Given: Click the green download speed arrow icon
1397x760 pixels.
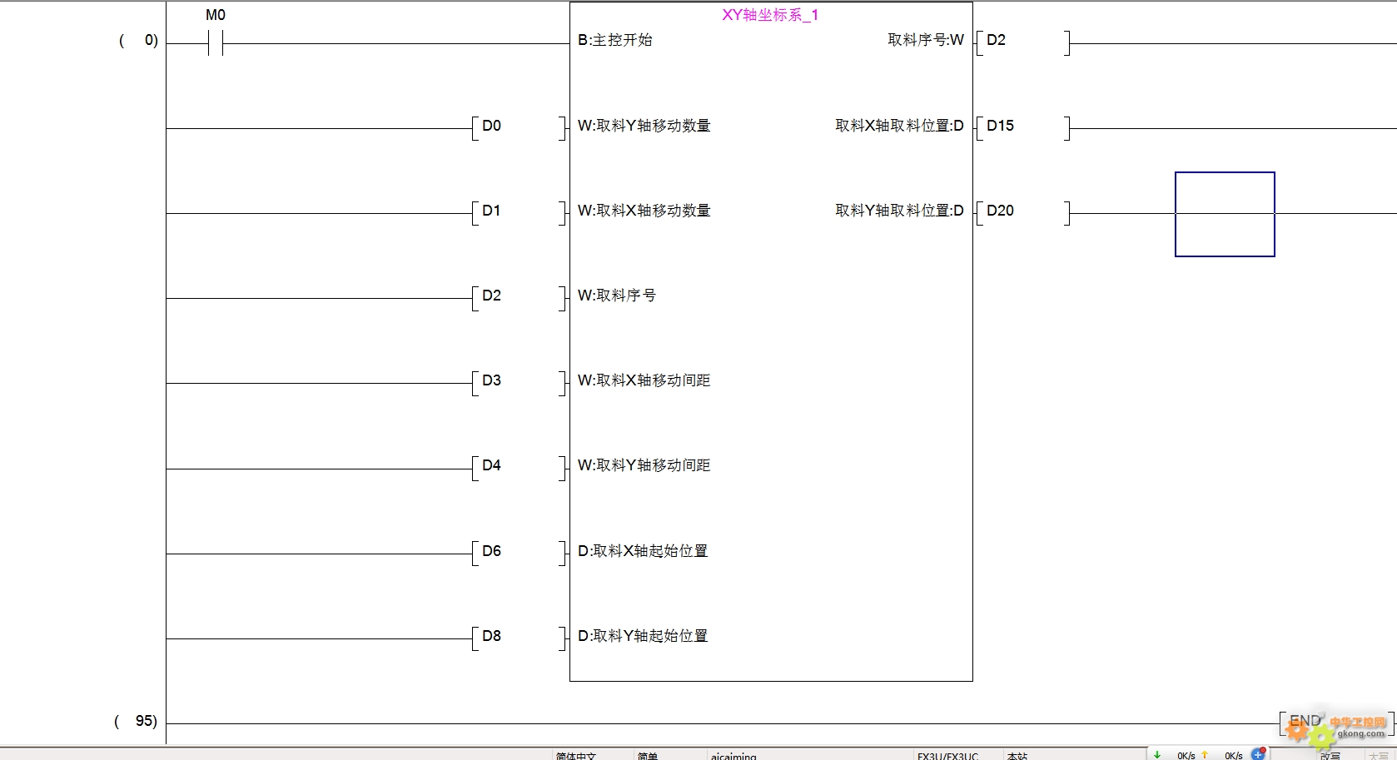Looking at the screenshot, I should 1157,755.
